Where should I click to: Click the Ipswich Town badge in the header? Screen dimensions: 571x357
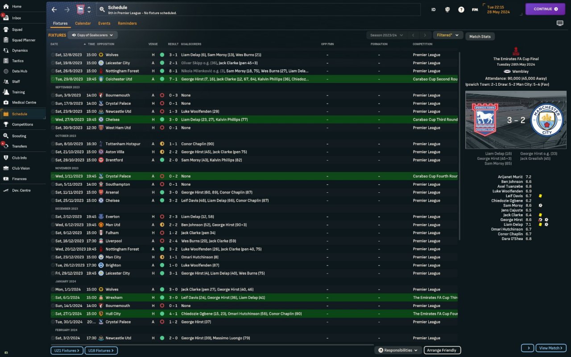80,9
